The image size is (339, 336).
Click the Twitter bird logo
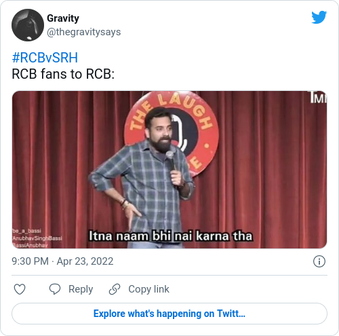[319, 17]
